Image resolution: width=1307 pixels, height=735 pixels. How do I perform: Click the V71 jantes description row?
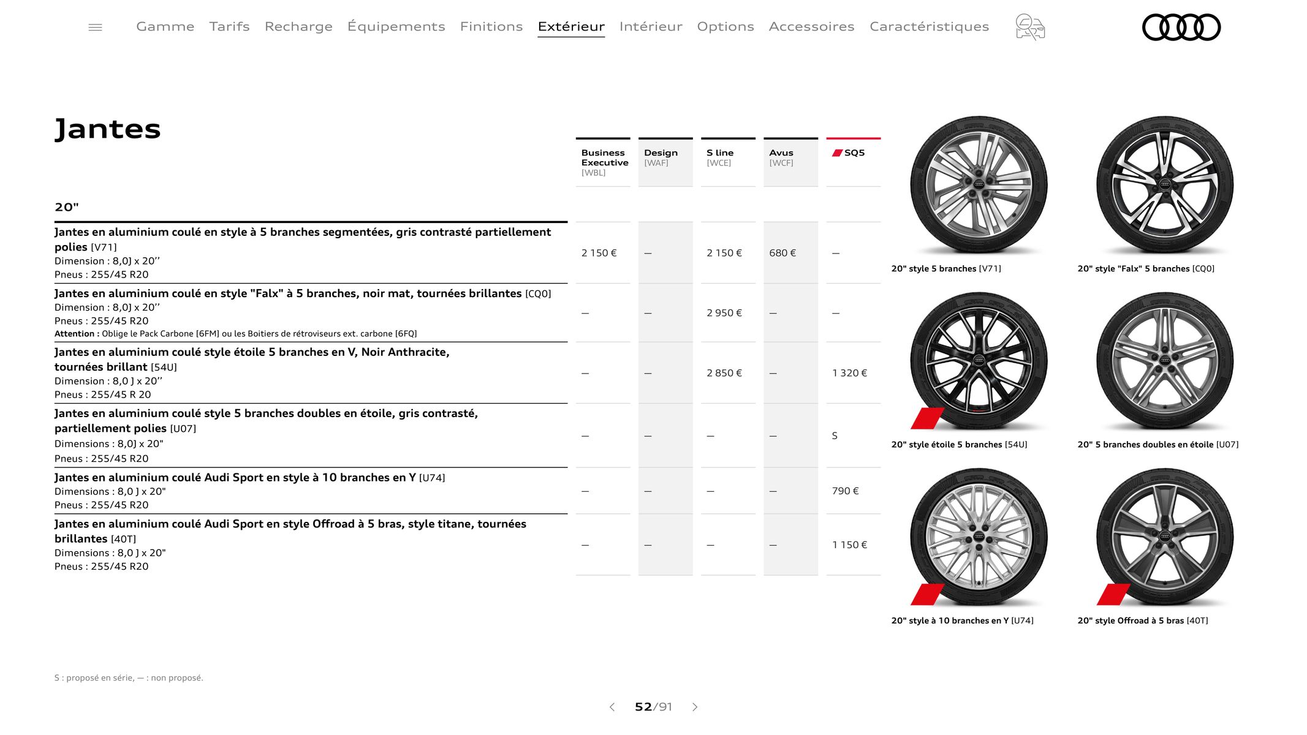pos(311,253)
